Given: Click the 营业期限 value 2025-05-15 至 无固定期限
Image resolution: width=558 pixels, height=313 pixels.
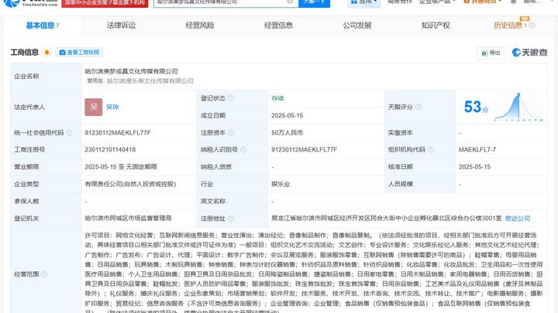Looking at the screenshot, I should point(121,167).
